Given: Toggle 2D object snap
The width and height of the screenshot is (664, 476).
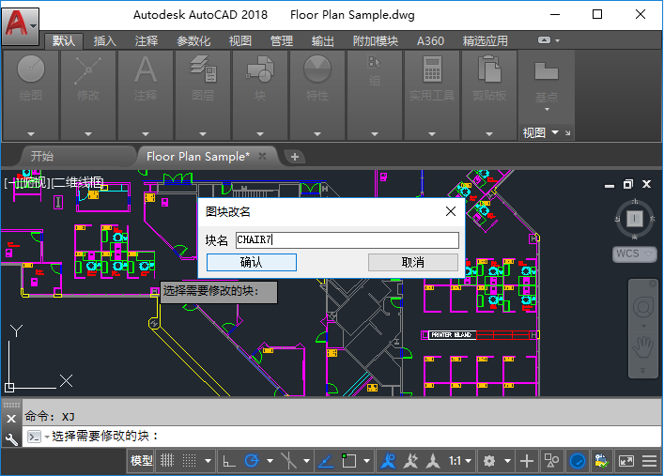Looking at the screenshot, I should pos(348,461).
